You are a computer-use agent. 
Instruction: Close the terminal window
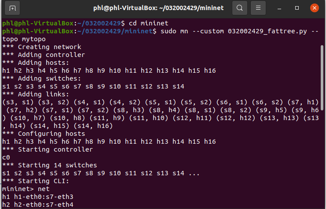coord(315,8)
